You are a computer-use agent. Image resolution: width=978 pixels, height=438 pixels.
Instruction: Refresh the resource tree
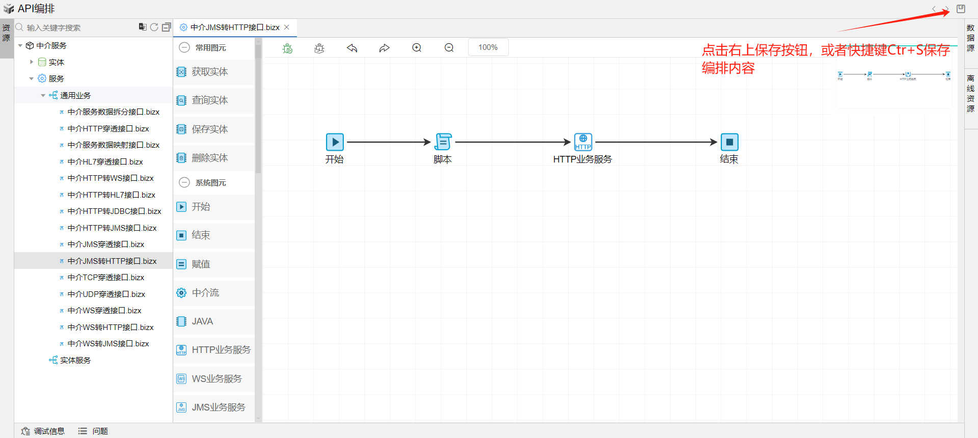click(x=154, y=28)
